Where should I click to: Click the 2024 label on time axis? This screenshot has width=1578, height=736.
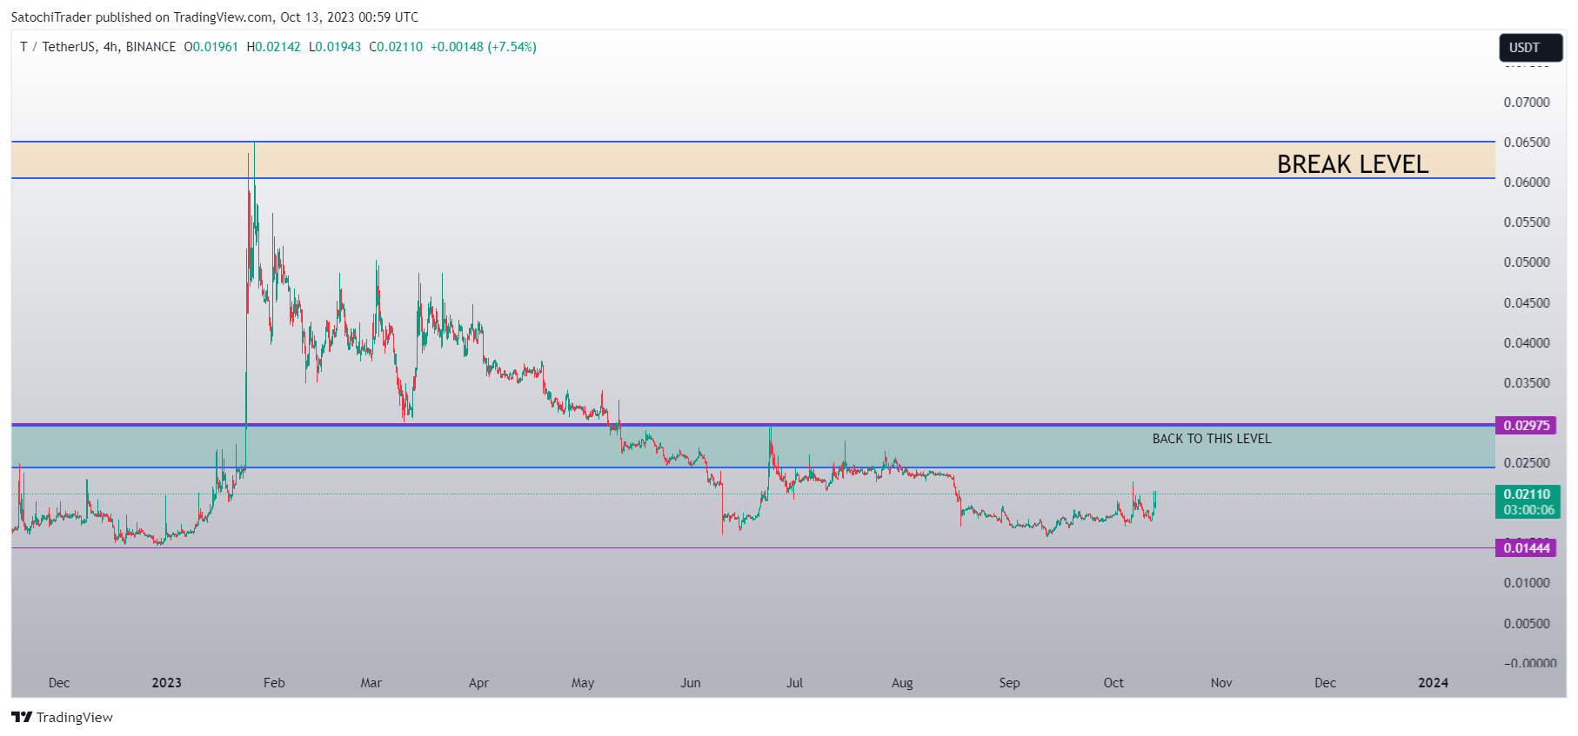[1433, 683]
